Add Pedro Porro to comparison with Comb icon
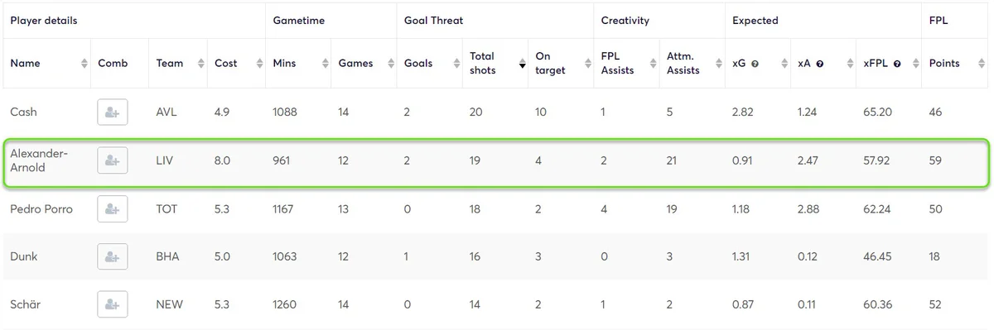Image resolution: width=994 pixels, height=330 pixels. pyautogui.click(x=113, y=209)
